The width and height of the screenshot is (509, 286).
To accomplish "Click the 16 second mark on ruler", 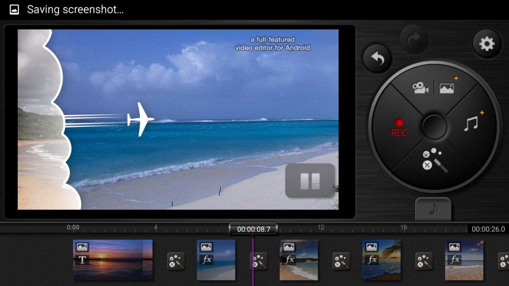I will click(x=404, y=227).
